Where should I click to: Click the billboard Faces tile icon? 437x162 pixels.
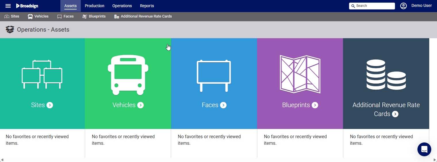click(214, 76)
